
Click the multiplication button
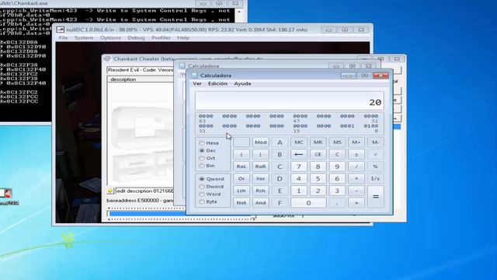pyautogui.click(x=356, y=178)
